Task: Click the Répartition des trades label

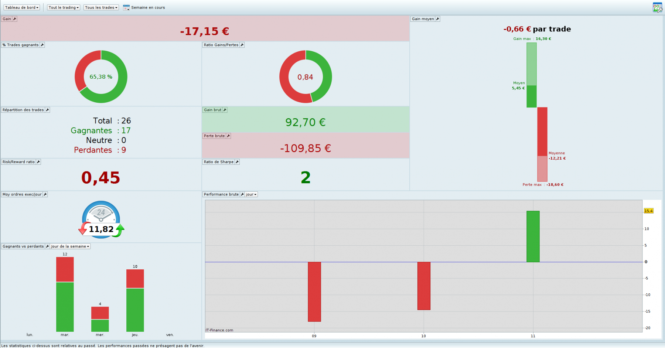Action: click(23, 110)
